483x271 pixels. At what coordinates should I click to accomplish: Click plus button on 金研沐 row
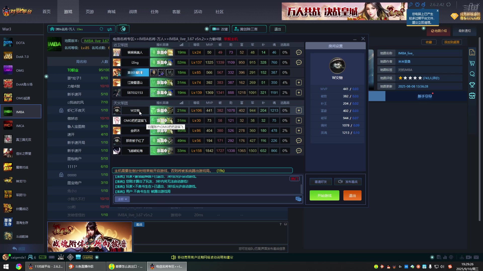point(299,130)
